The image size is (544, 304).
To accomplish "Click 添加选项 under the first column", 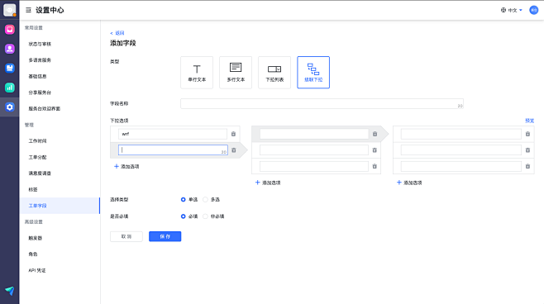I will (126, 166).
